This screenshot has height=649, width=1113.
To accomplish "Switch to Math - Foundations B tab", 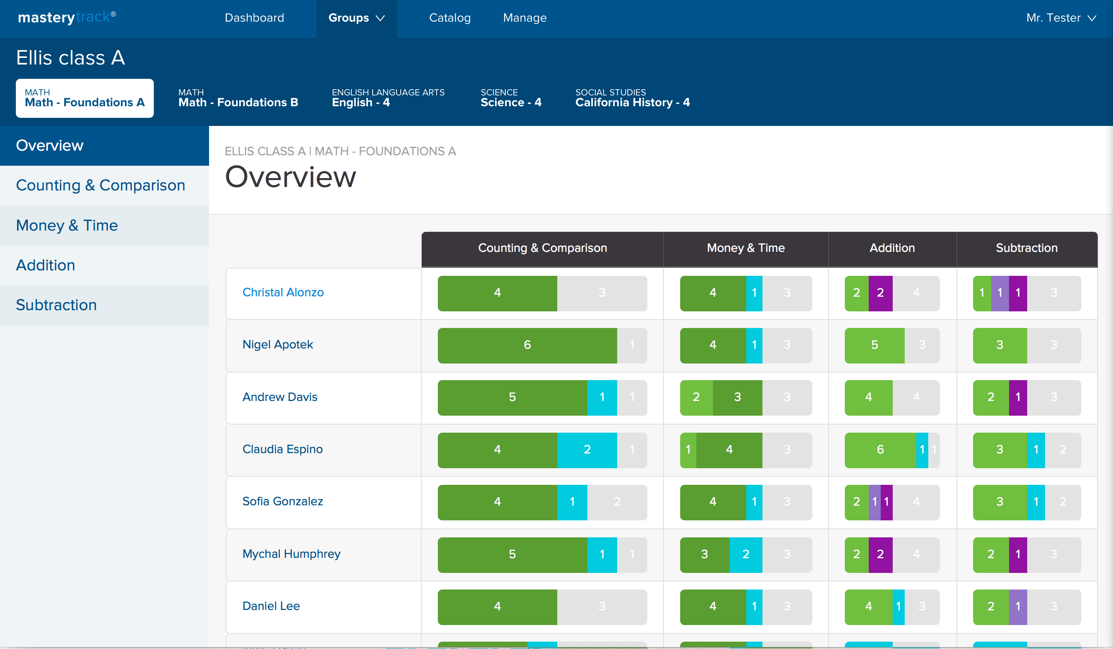I will click(x=238, y=98).
